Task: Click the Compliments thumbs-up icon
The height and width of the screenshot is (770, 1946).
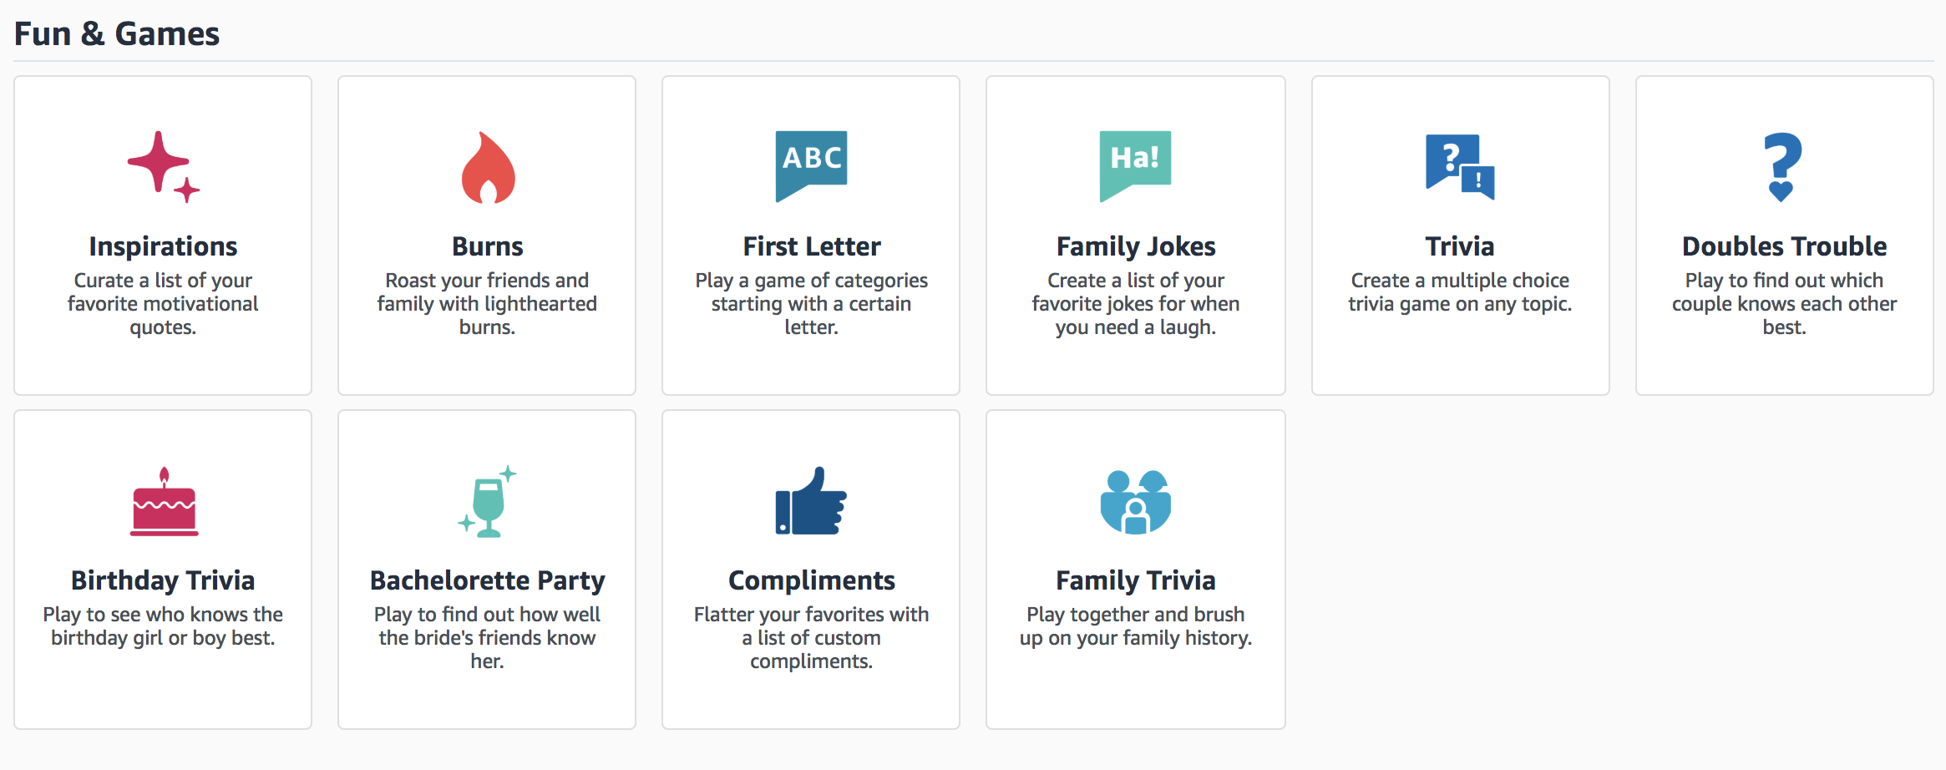Action: click(x=811, y=501)
